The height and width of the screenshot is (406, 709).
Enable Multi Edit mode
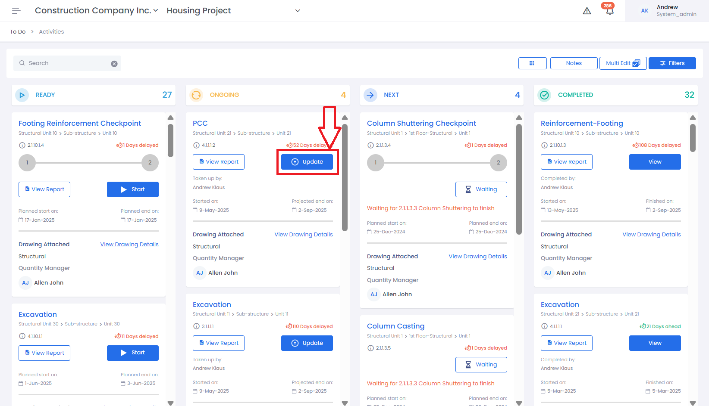click(623, 63)
